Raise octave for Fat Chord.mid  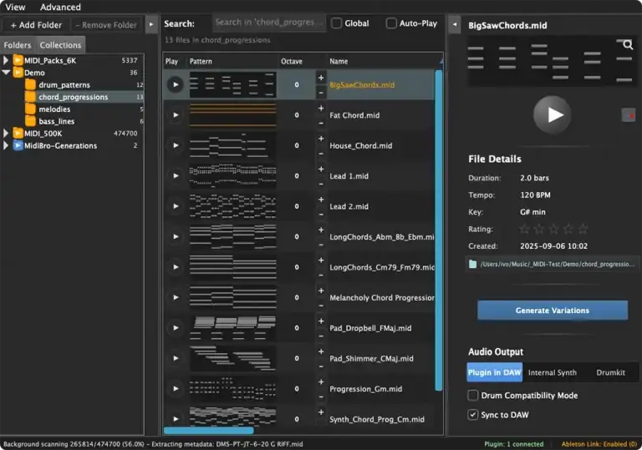pyautogui.click(x=321, y=109)
